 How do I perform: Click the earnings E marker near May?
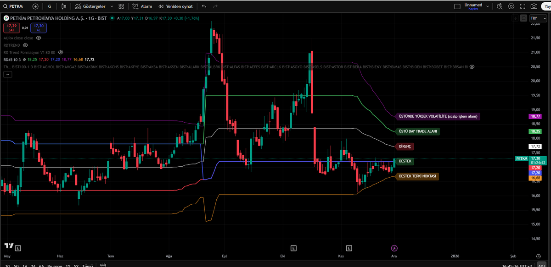pyautogui.click(x=17, y=248)
